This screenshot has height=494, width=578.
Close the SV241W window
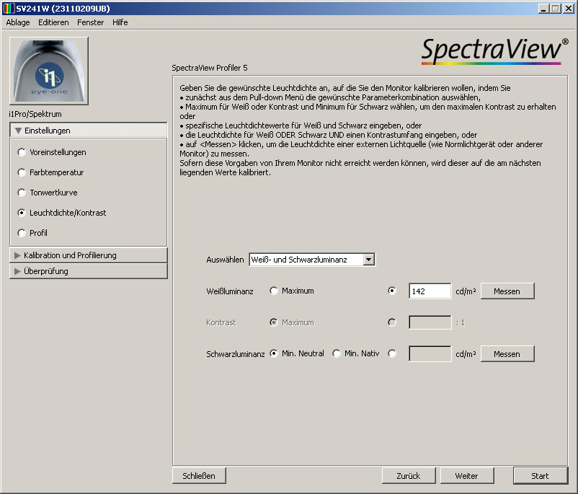coord(569,9)
